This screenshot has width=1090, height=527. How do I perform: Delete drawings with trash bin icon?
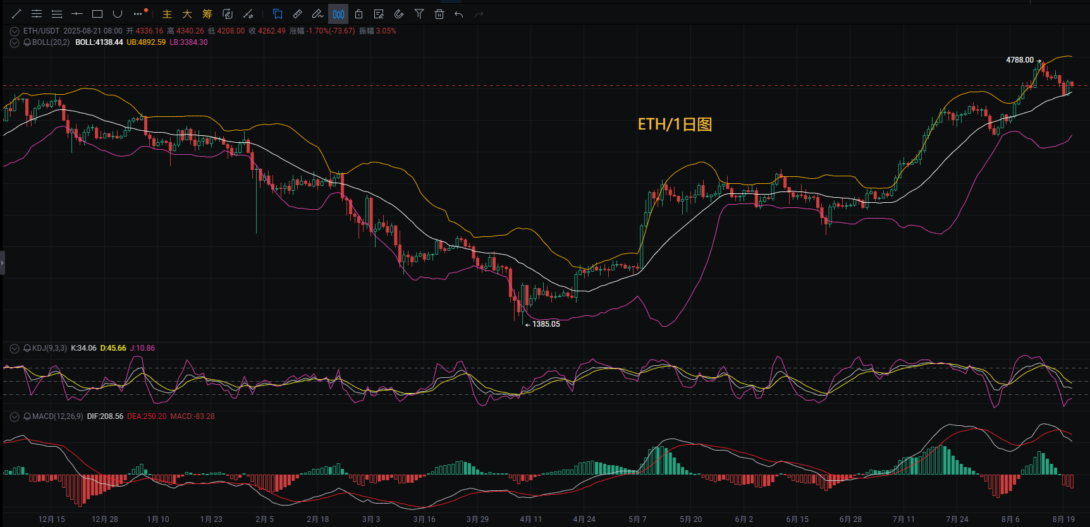(x=439, y=14)
